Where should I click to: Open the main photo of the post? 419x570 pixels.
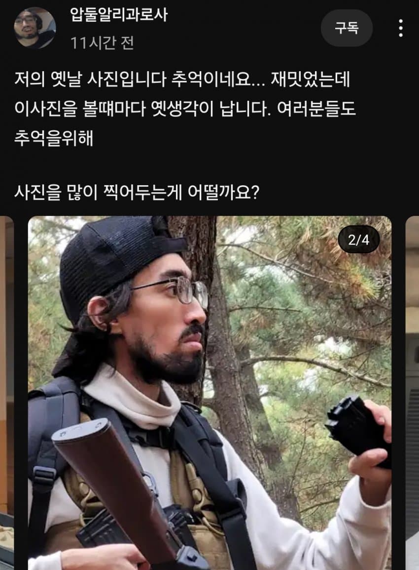(209, 393)
